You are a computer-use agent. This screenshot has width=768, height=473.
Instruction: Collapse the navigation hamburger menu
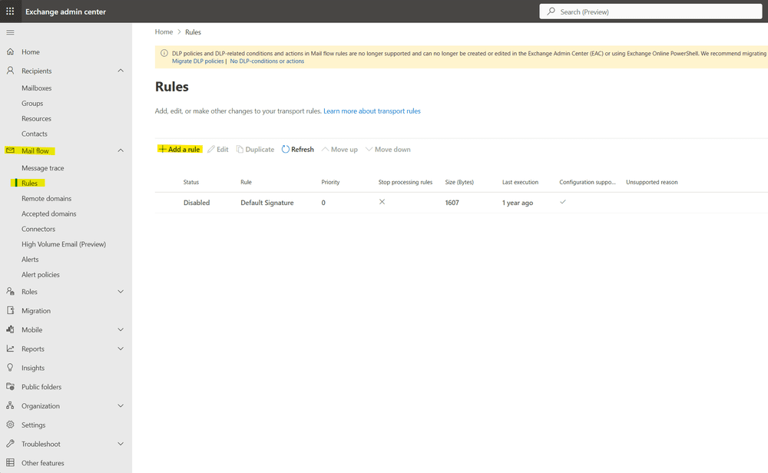10,32
